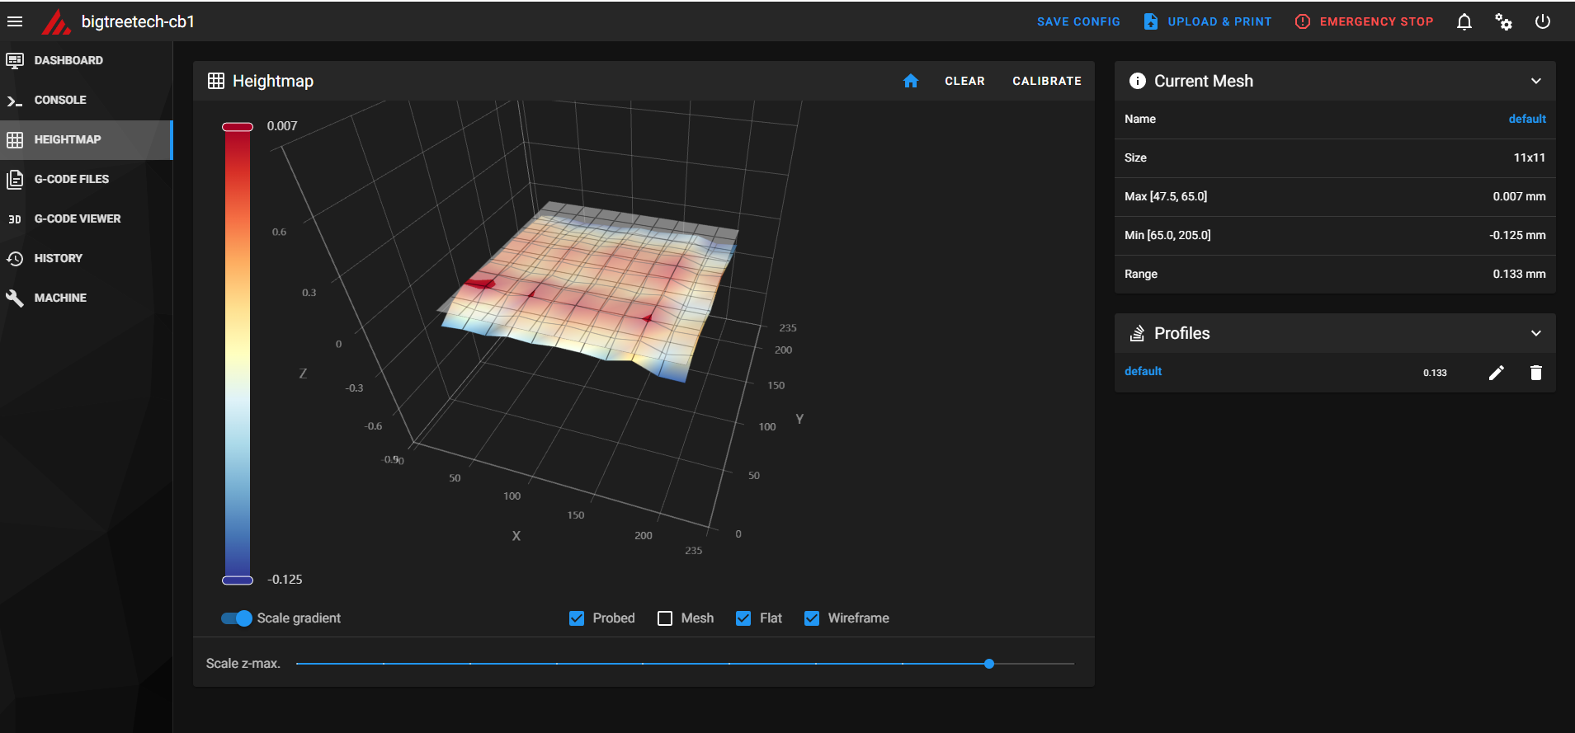The width and height of the screenshot is (1575, 733).
Task: Collapse the Current Mesh panel
Action: (1536, 81)
